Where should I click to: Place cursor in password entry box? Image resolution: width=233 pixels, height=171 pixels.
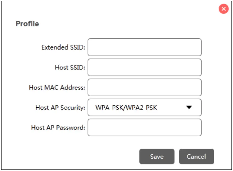pyautogui.click(x=144, y=128)
